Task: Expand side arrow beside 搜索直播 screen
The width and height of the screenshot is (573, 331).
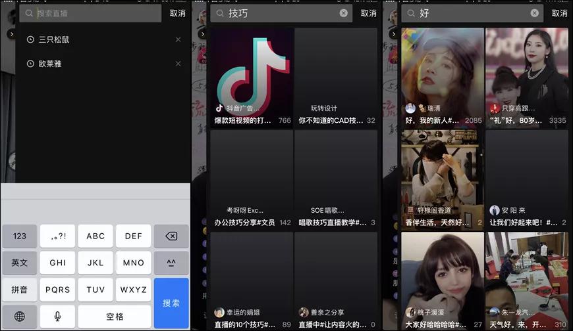Action: [12, 34]
